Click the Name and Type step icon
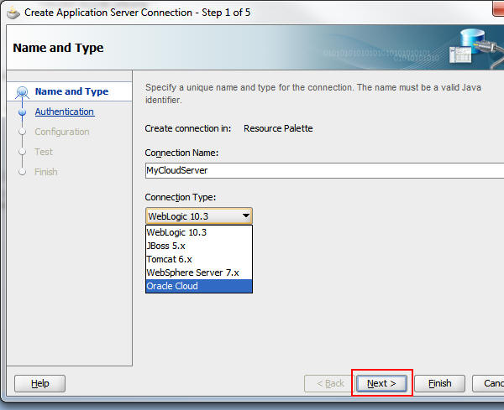This screenshot has height=410, width=504. coord(22,92)
